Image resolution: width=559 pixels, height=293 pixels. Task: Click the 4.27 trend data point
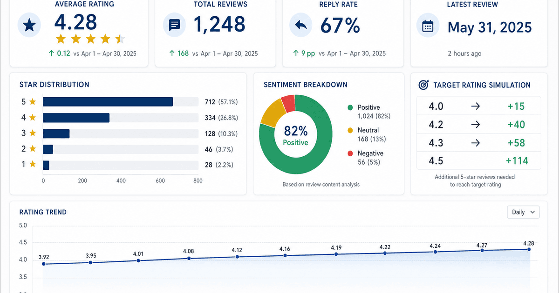click(x=482, y=250)
